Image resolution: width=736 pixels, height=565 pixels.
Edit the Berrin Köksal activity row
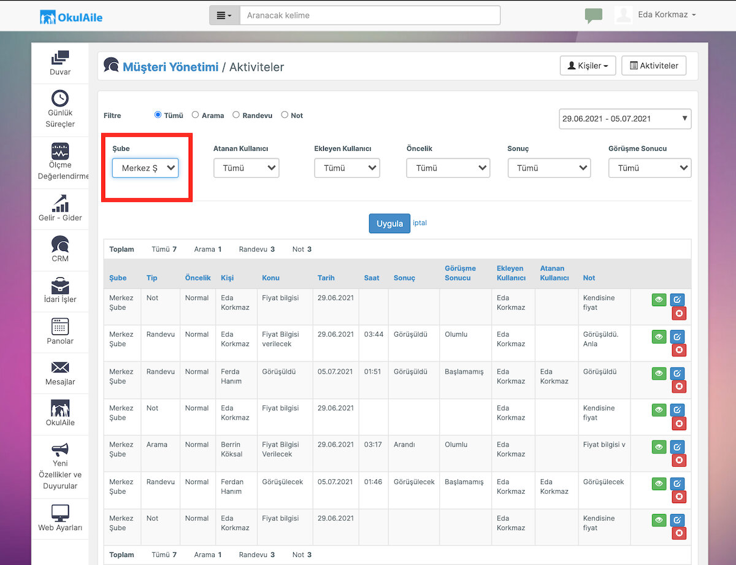point(678,447)
